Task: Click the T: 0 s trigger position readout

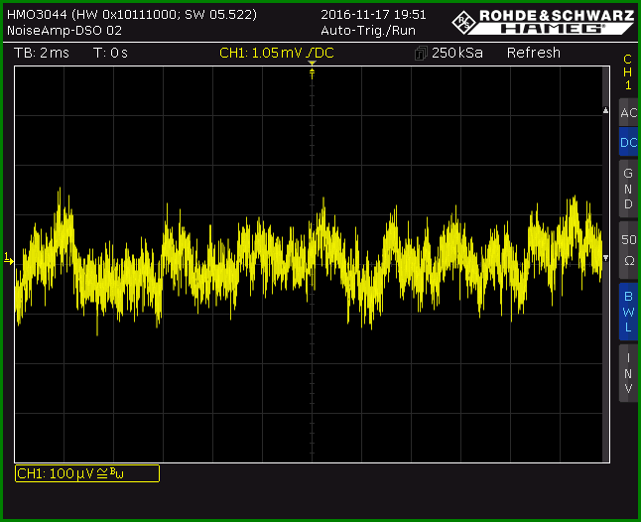Action: point(110,53)
